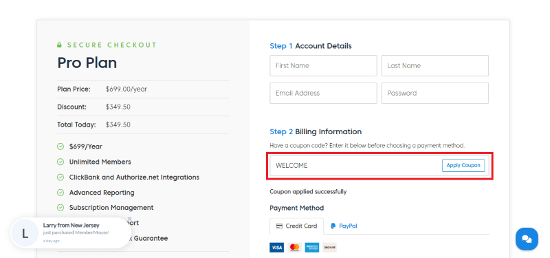
Task: Click into the Email Address field
Action: coord(323,93)
